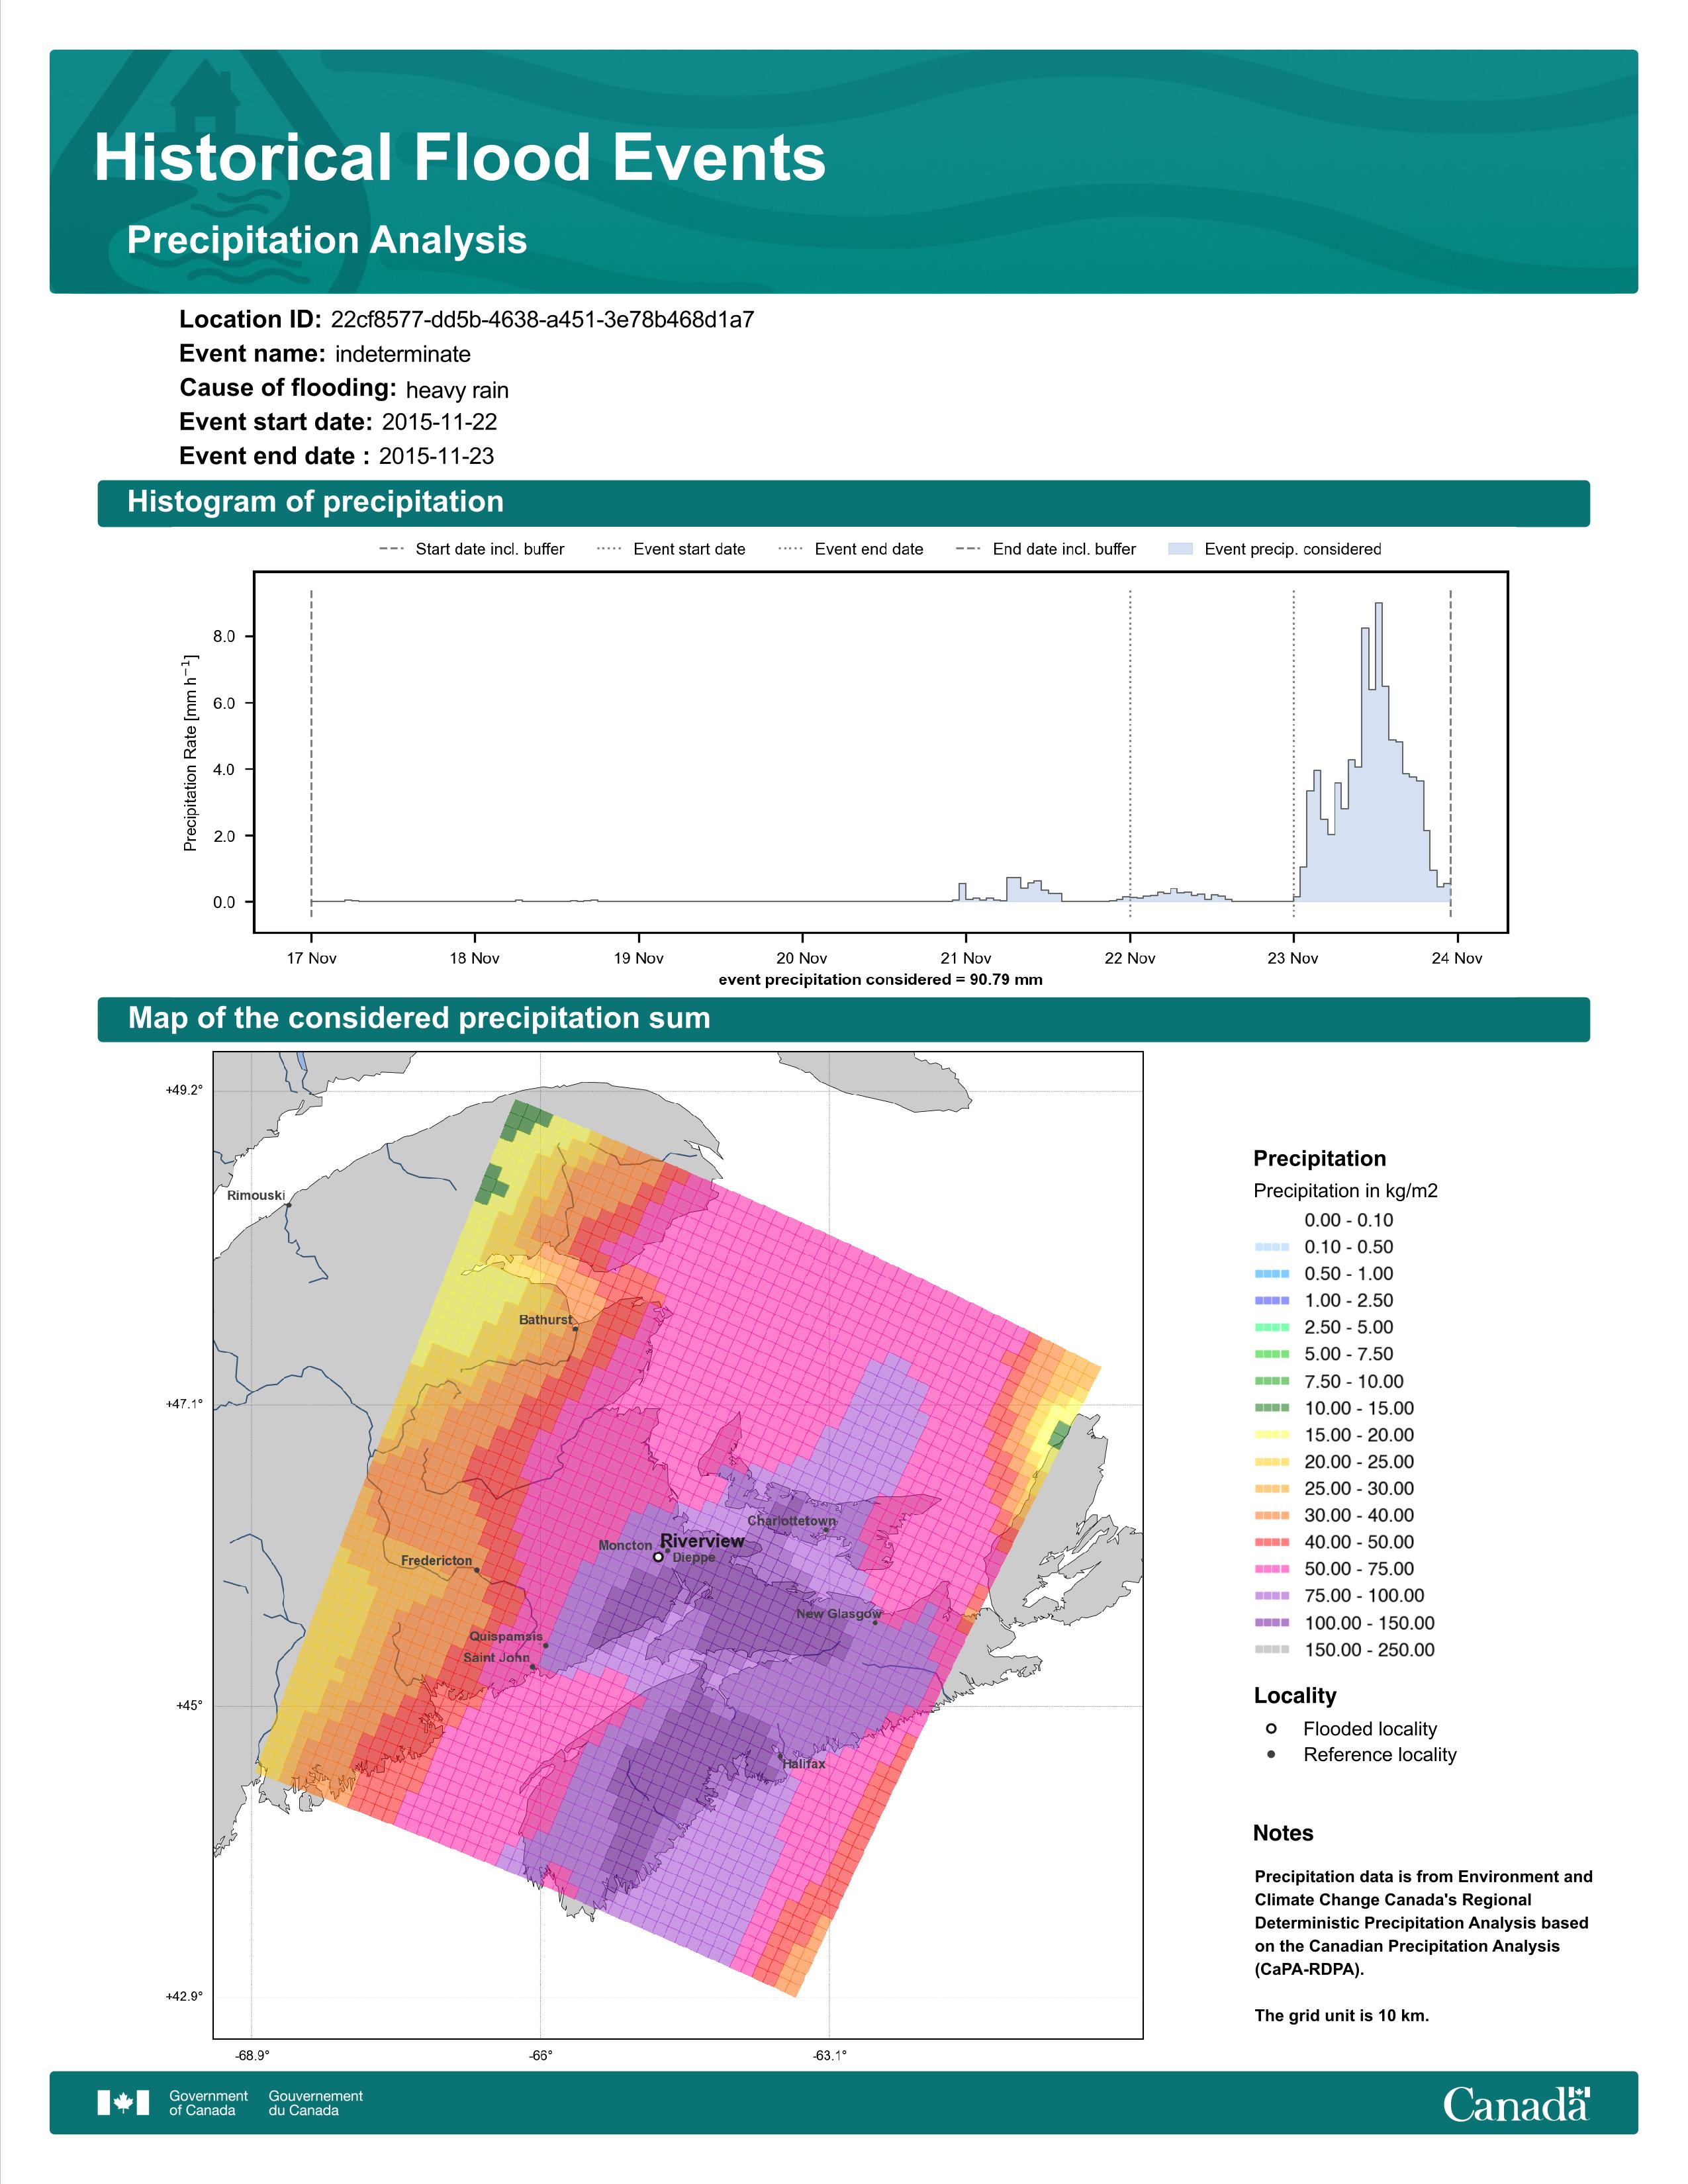Click the -66° longitude label

pos(541,2056)
